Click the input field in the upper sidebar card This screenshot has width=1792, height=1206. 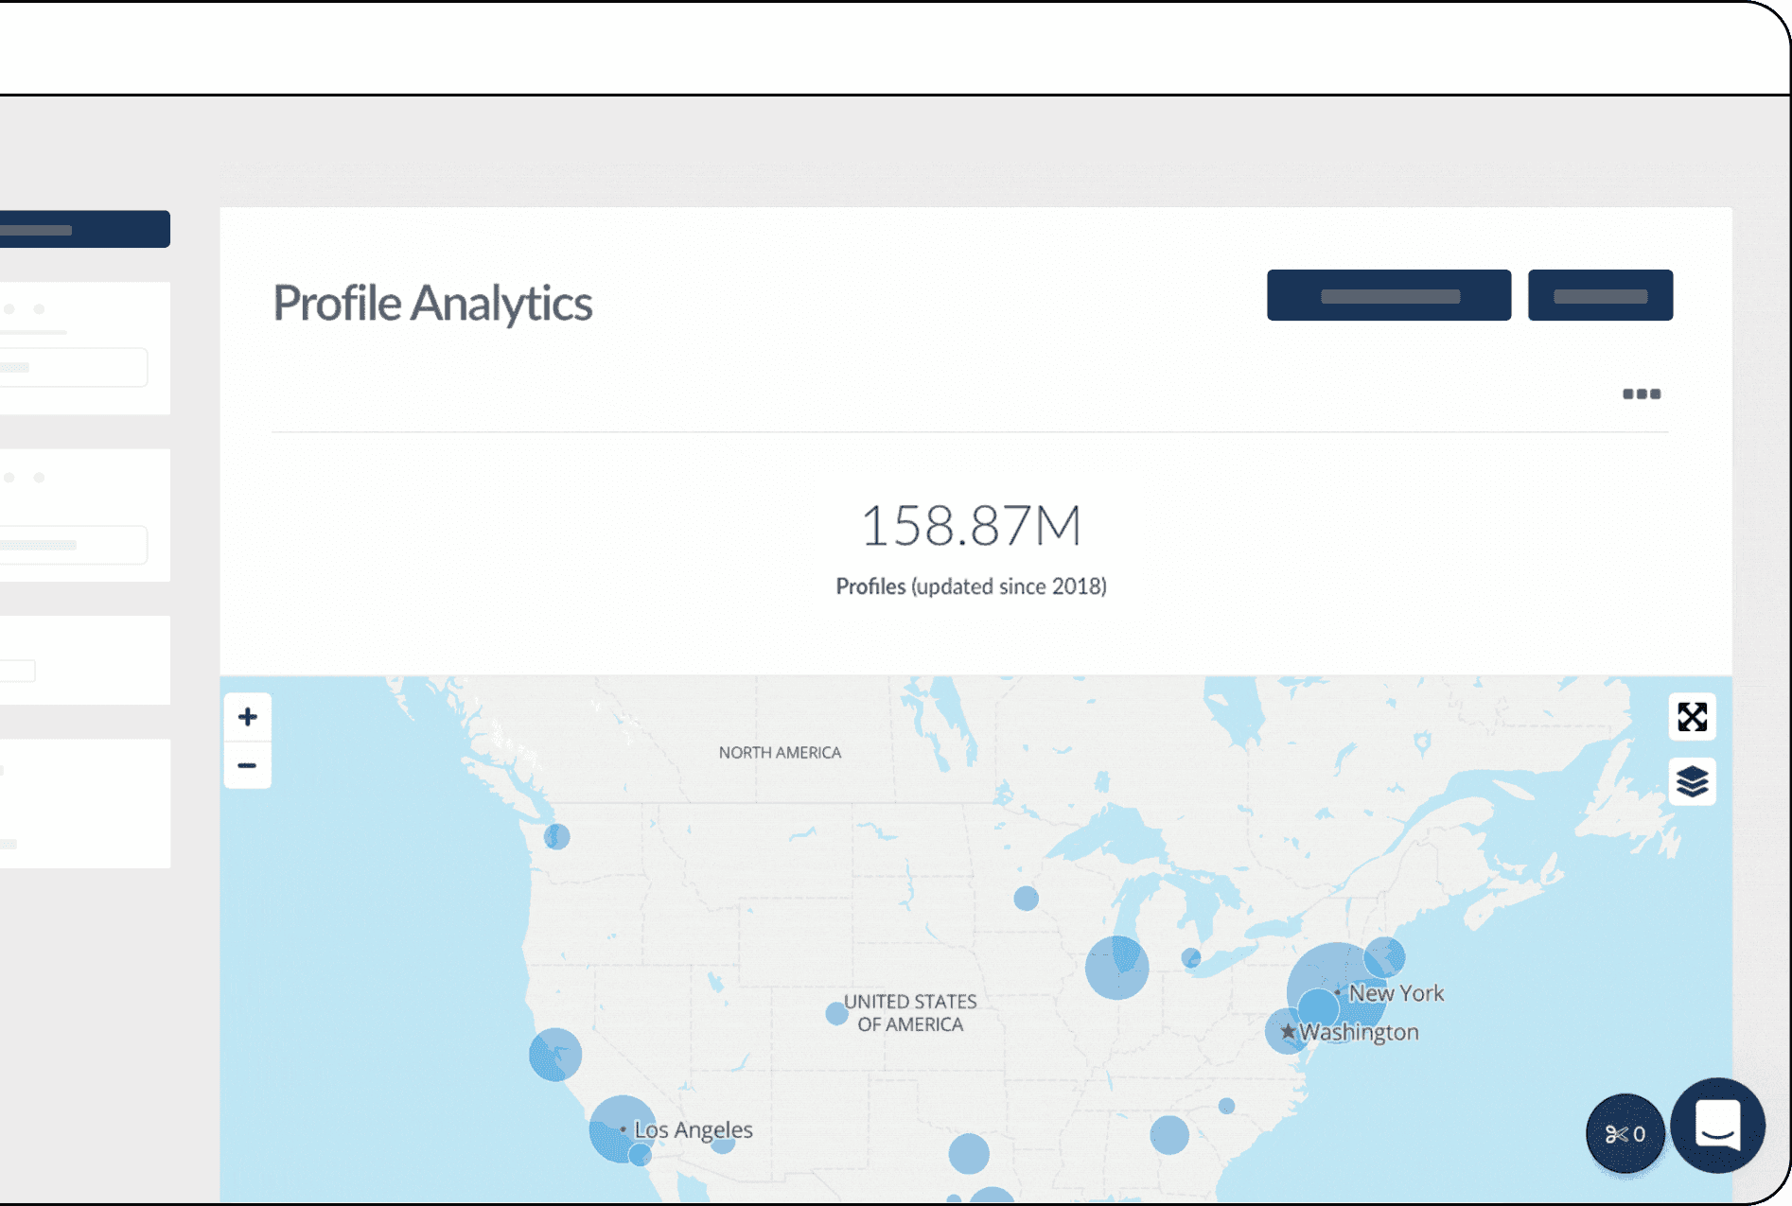pyautogui.click(x=73, y=367)
